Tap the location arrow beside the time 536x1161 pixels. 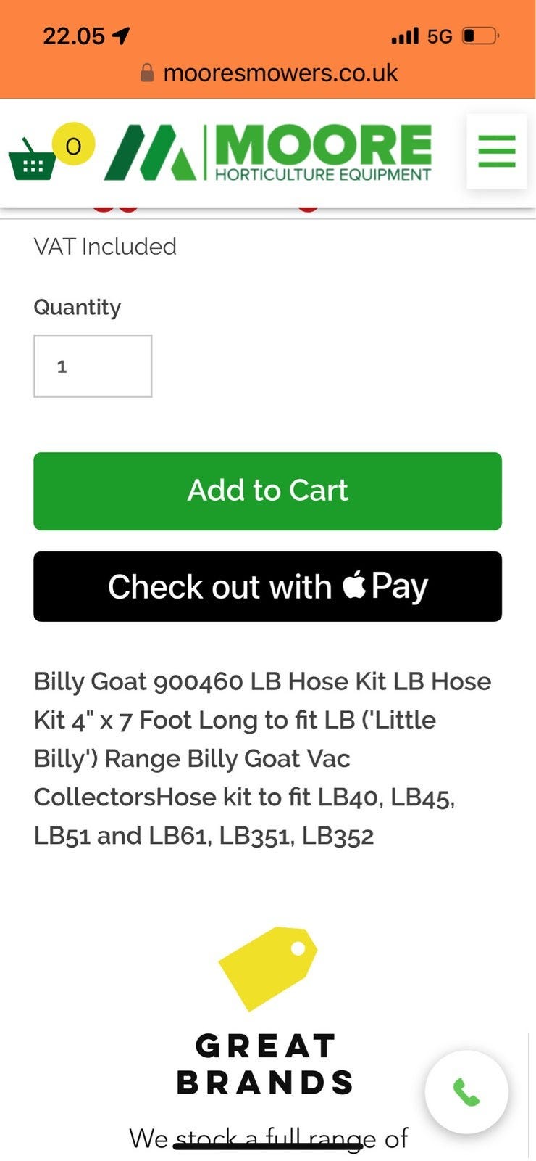click(121, 36)
